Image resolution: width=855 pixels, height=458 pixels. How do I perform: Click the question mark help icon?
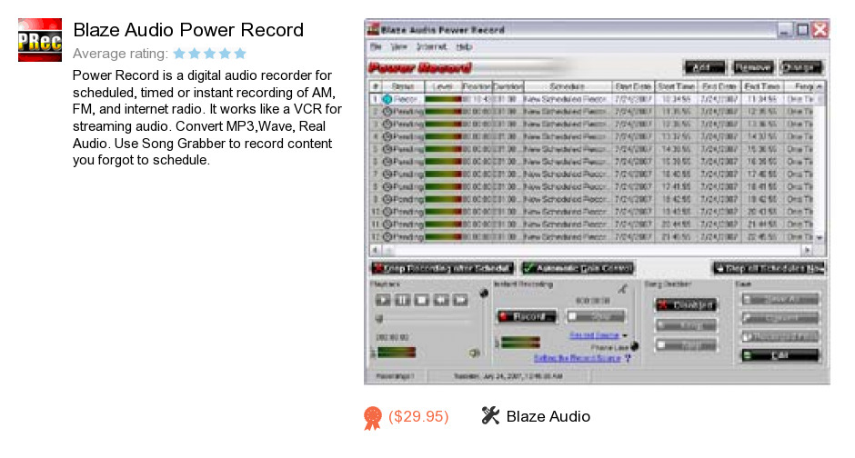(x=628, y=358)
